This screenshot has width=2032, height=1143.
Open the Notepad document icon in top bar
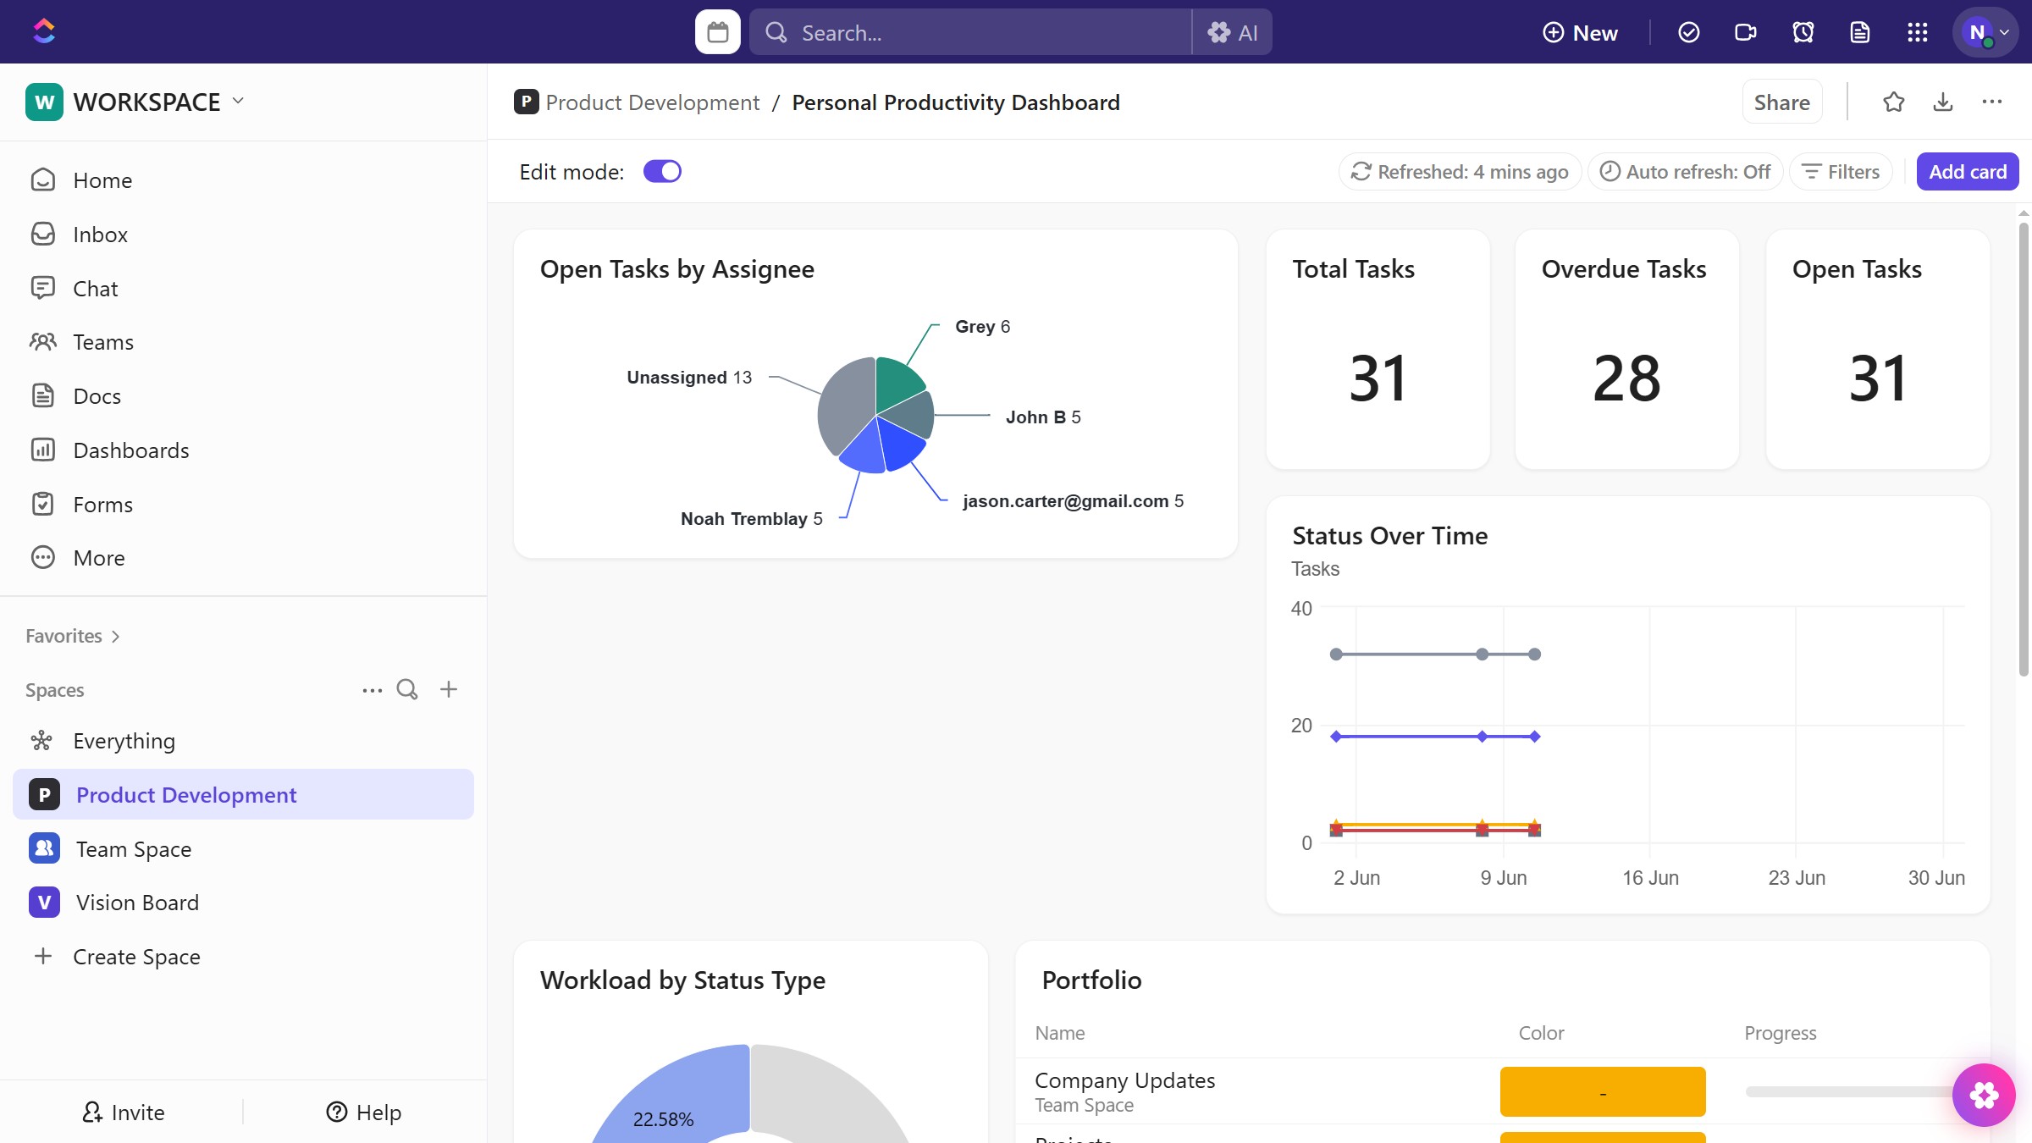coord(1859,31)
